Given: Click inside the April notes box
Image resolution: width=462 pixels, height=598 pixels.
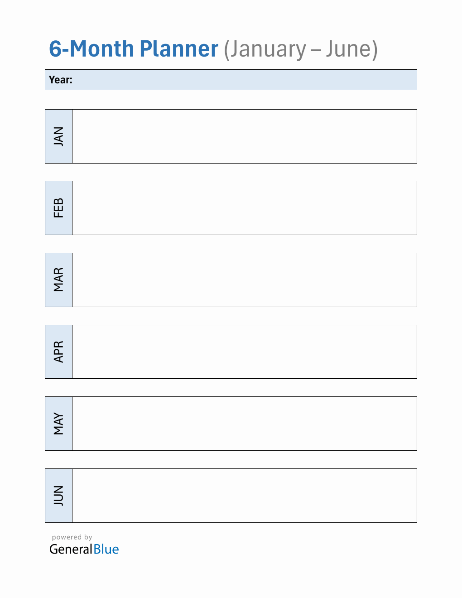Looking at the screenshot, I should click(x=245, y=352).
